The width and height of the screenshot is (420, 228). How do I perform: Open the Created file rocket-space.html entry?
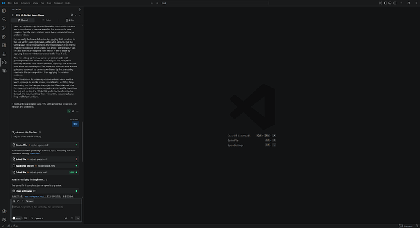[x=45, y=145]
